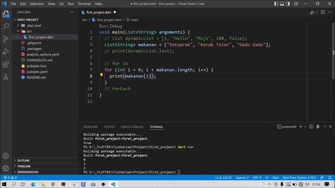
Task: Split the editor to the right
Action: tap(322, 12)
